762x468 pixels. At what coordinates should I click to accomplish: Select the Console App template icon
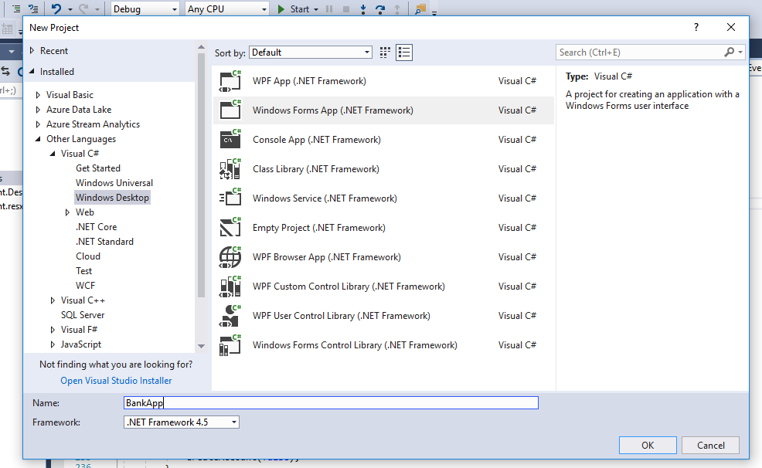click(x=230, y=139)
